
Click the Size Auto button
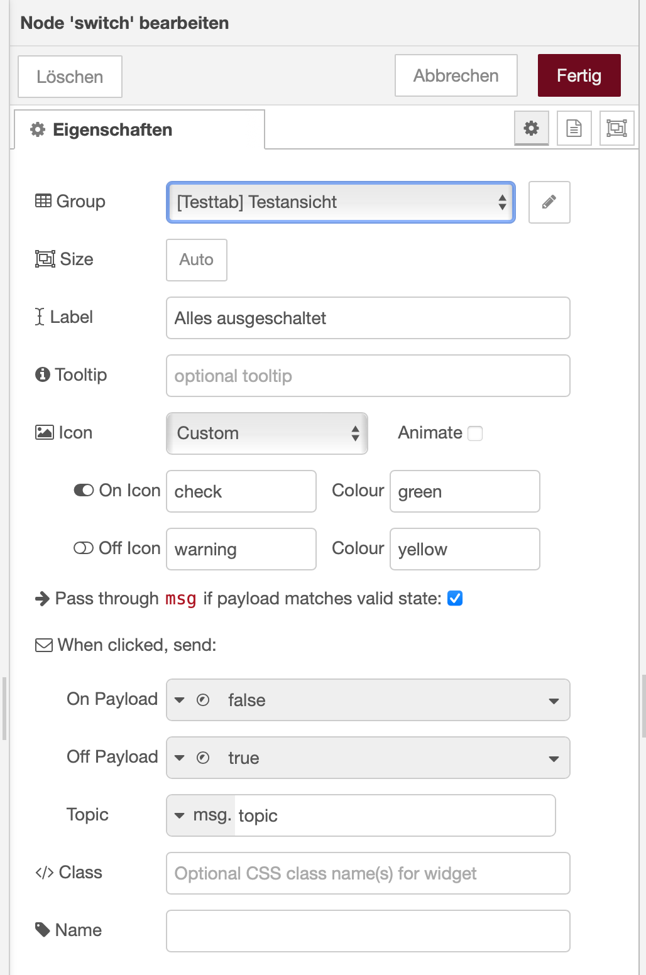pyautogui.click(x=196, y=260)
